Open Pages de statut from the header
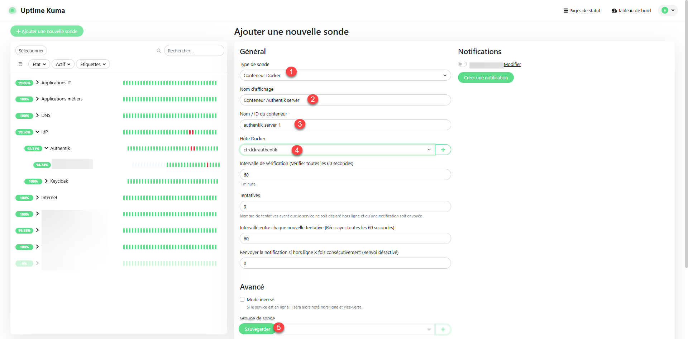Image resolution: width=688 pixels, height=339 pixels. pyautogui.click(x=582, y=11)
